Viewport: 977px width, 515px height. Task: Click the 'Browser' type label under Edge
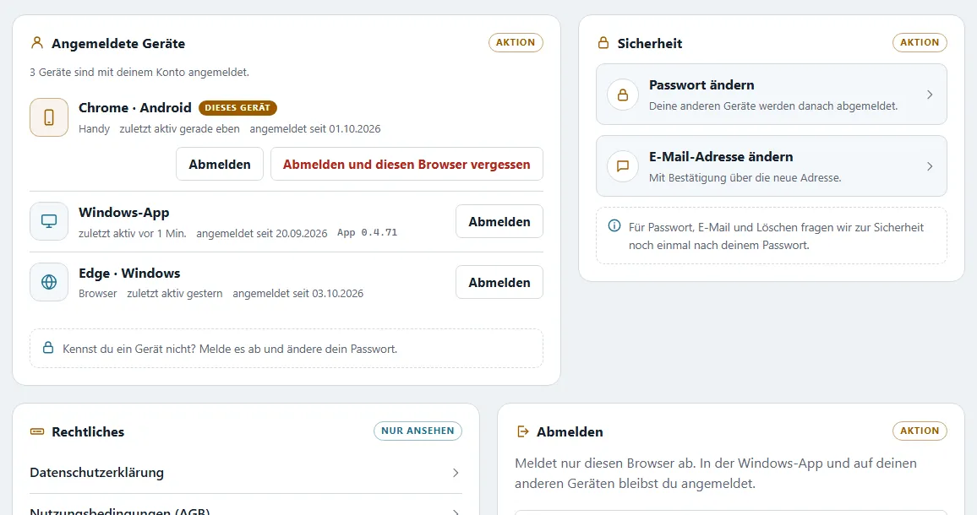coord(98,293)
